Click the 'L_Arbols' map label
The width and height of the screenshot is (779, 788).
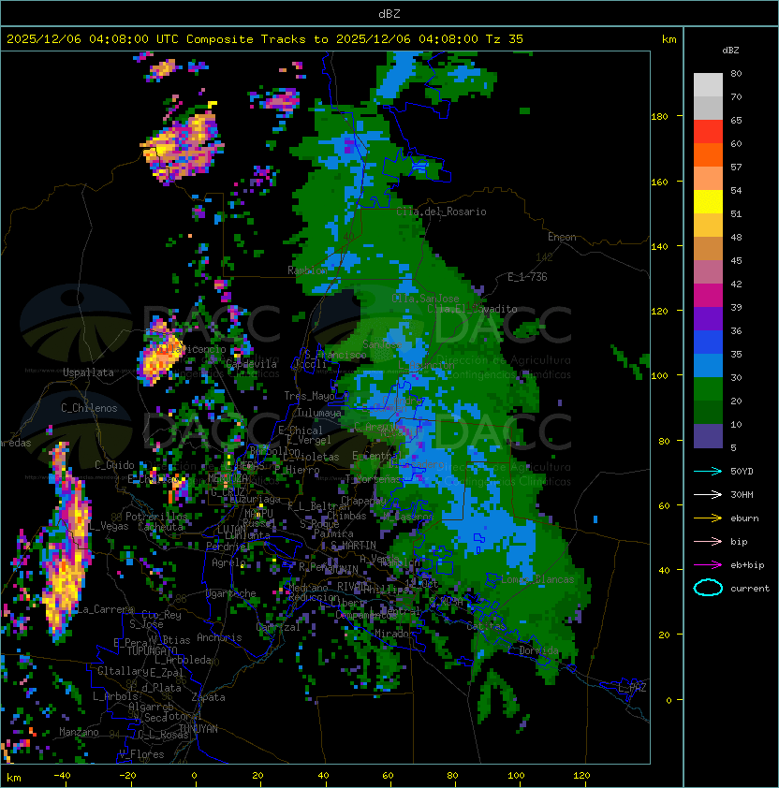(x=115, y=696)
